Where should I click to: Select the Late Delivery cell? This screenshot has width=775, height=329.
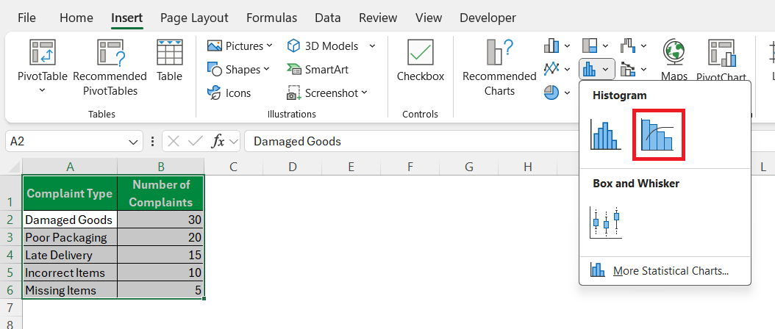click(70, 255)
